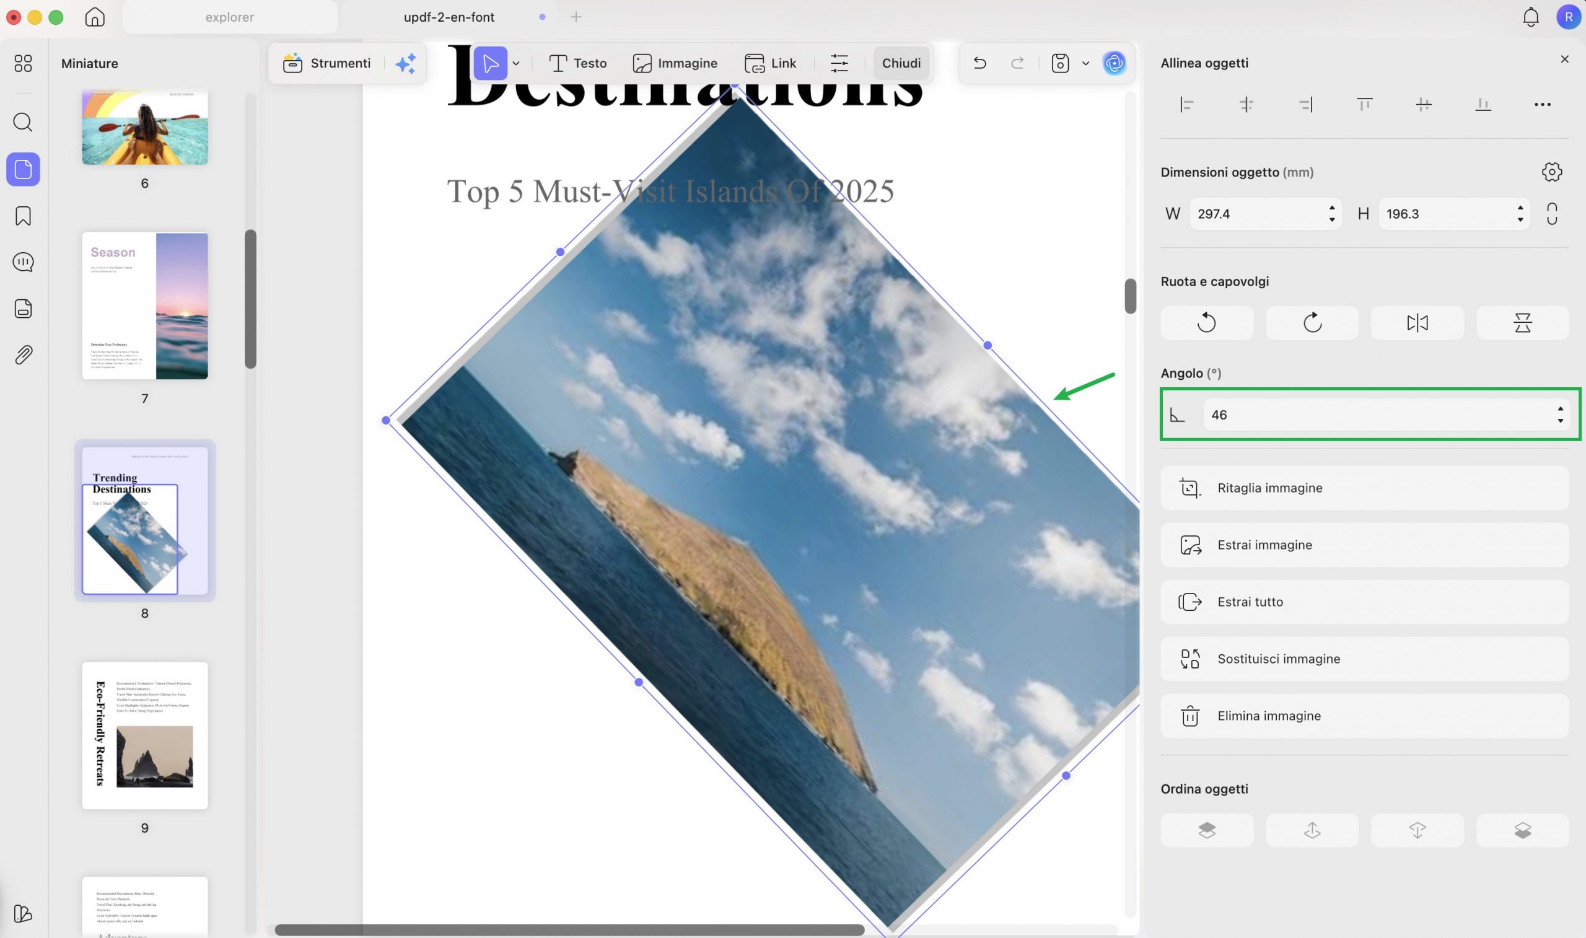Image resolution: width=1586 pixels, height=938 pixels.
Task: Click the save document icon
Action: 1060,63
